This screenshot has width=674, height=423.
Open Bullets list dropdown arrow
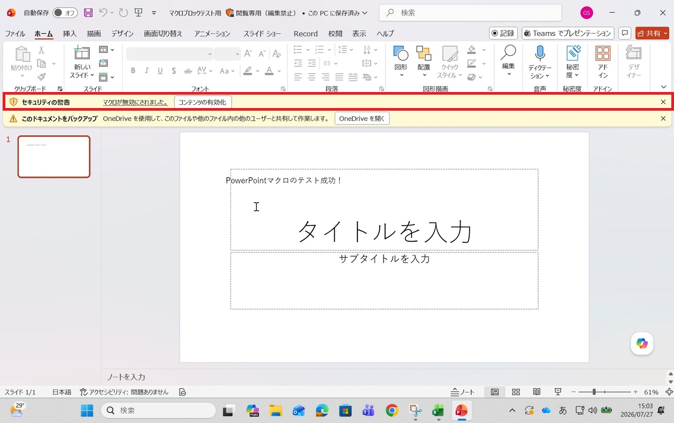(x=308, y=50)
